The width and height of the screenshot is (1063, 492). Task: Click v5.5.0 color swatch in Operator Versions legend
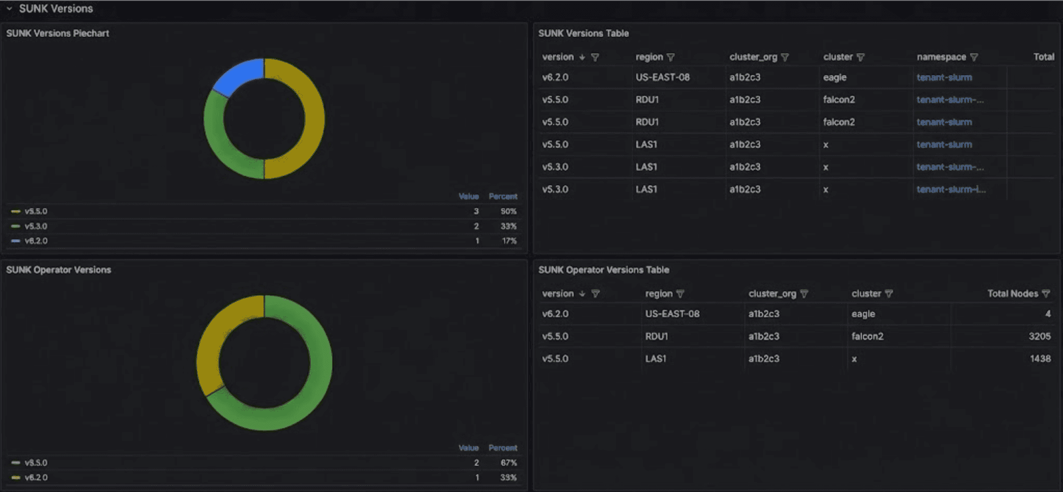(x=16, y=463)
